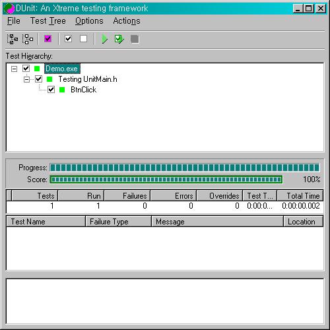The image size is (330, 330).
Task: Open the Test Tree menu
Action: (48, 21)
